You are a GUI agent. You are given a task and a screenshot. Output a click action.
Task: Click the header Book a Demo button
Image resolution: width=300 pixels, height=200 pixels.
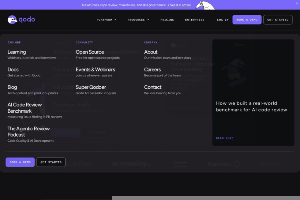(x=247, y=20)
